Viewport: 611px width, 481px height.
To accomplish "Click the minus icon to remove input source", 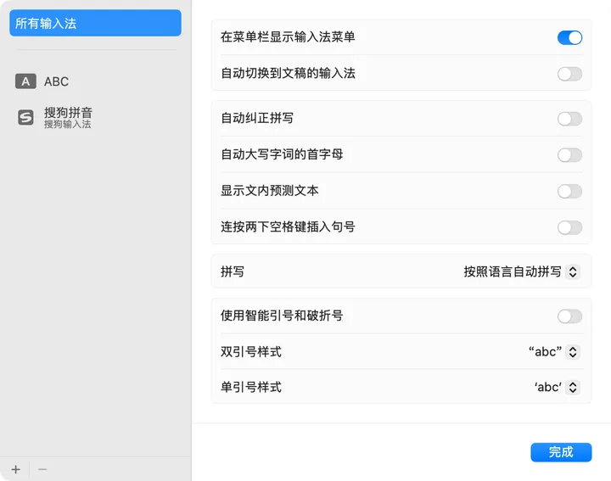I will [42, 469].
